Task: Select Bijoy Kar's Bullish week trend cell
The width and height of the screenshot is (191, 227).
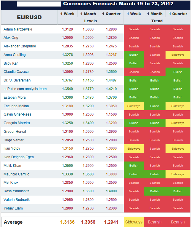Action: (x=134, y=63)
